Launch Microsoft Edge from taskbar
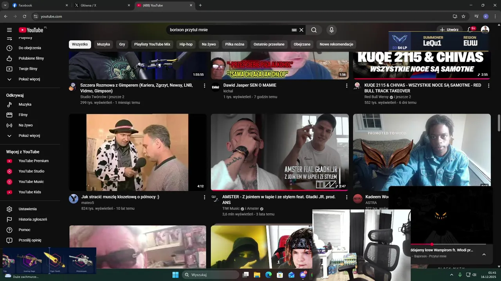Image resolution: width=501 pixels, height=281 pixels. click(x=269, y=275)
